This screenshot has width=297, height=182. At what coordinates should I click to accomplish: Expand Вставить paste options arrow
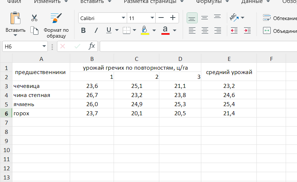(x=15, y=35)
